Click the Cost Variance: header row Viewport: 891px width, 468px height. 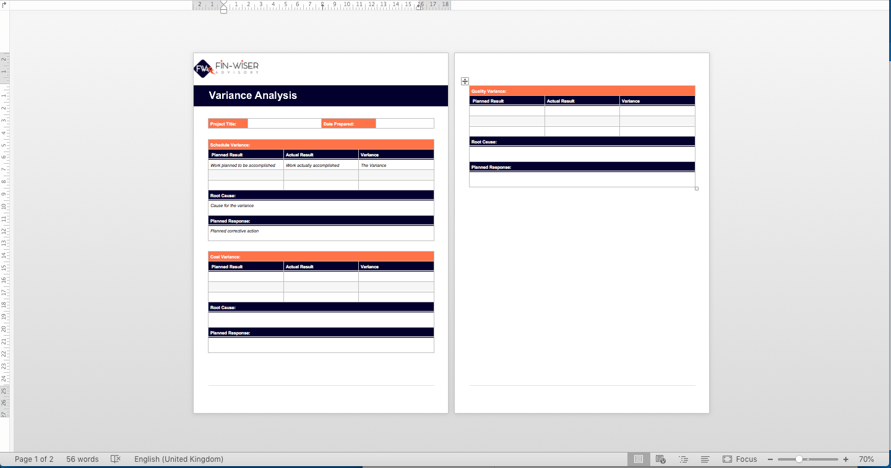coord(321,257)
